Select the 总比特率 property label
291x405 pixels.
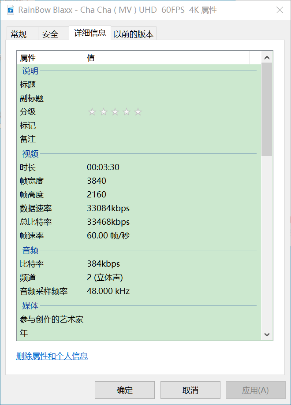coord(36,222)
